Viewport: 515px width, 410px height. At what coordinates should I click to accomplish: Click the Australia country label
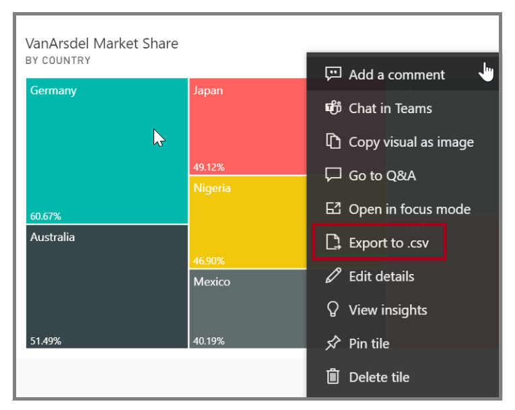click(53, 237)
